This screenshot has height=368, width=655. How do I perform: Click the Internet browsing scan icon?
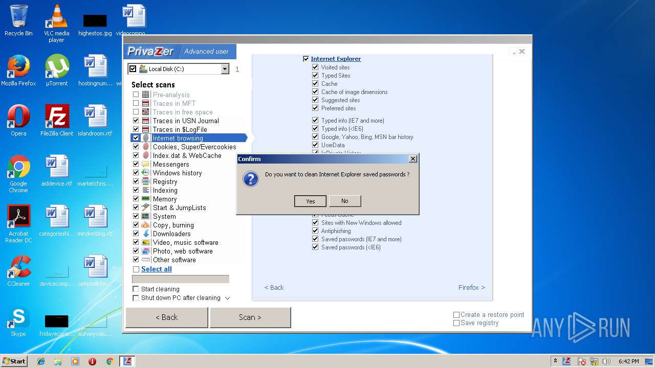[x=145, y=138]
